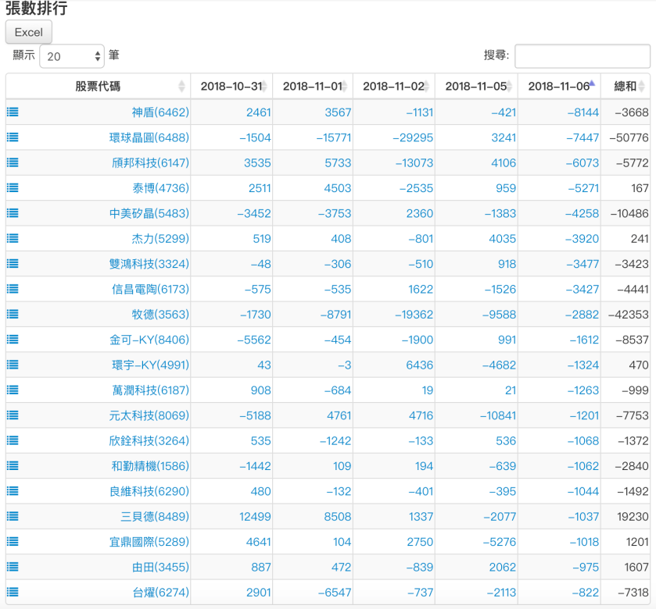Screen dimensions: 656x609
Task: Open the detail icon for 金可-KY(8406)
Action: pos(12,340)
